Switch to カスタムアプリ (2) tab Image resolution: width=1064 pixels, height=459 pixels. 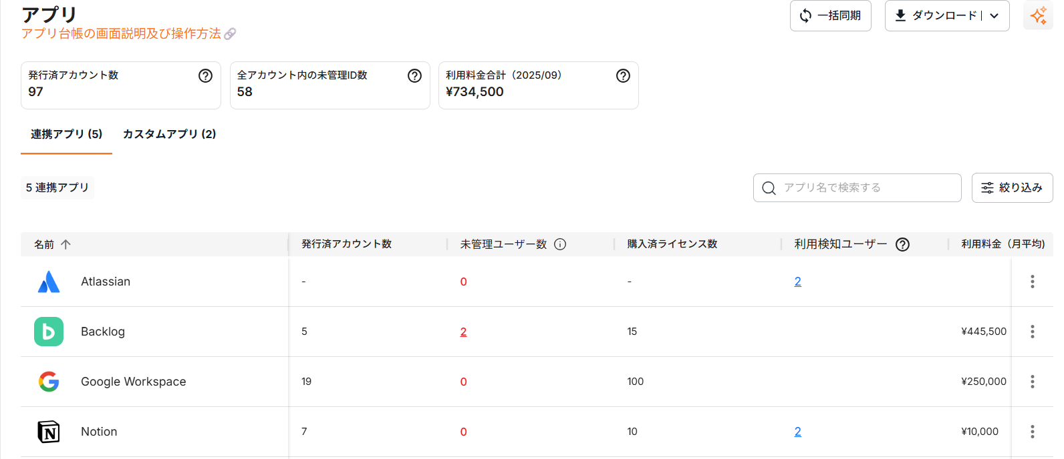click(x=169, y=134)
